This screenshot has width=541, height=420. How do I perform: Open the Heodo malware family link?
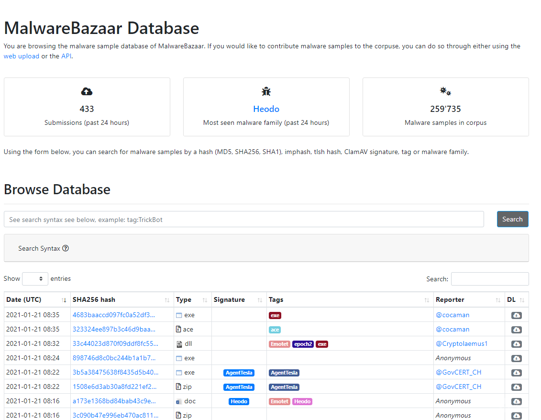tap(266, 109)
